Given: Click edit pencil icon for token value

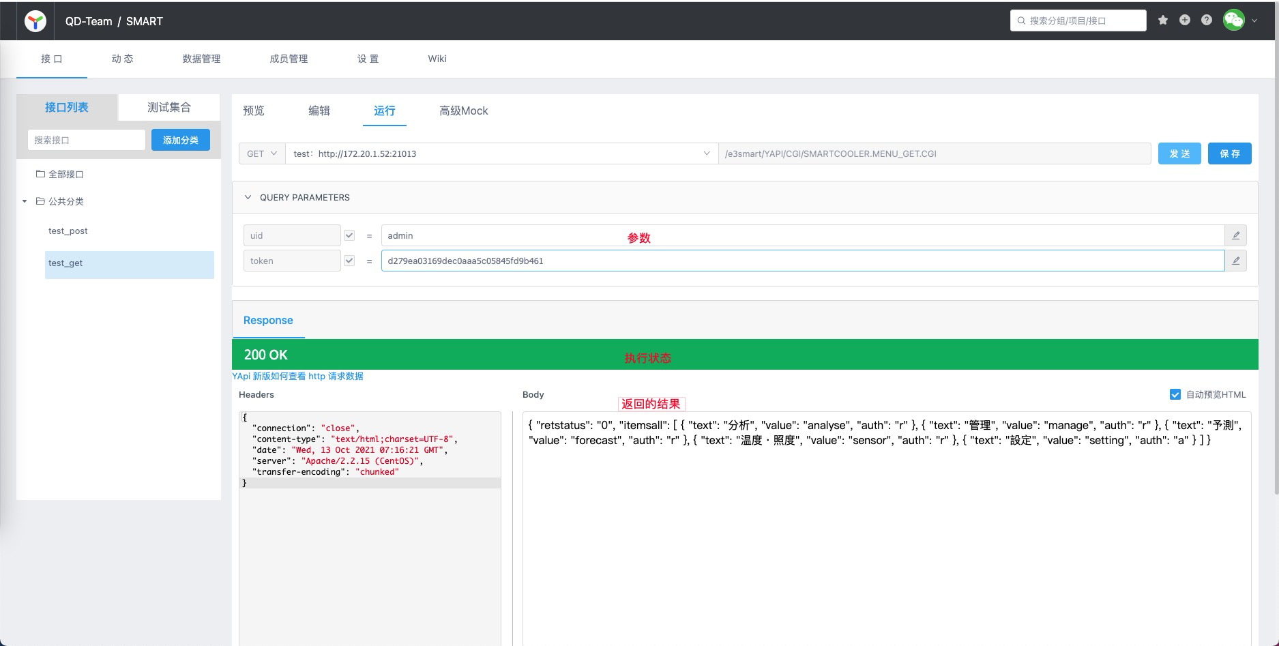Looking at the screenshot, I should pos(1235,261).
